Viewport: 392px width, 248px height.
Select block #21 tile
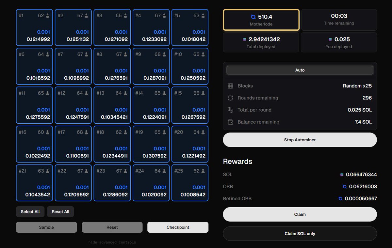tap(34, 183)
